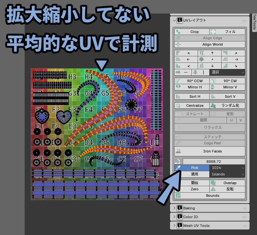257x235 pixels.
Task: Click the Crop UV button
Action: tap(192, 32)
